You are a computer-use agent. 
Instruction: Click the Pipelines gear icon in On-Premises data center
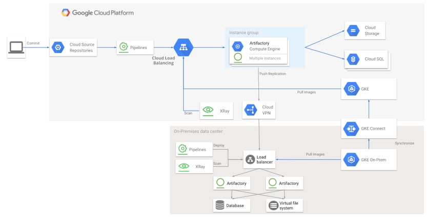click(x=182, y=149)
